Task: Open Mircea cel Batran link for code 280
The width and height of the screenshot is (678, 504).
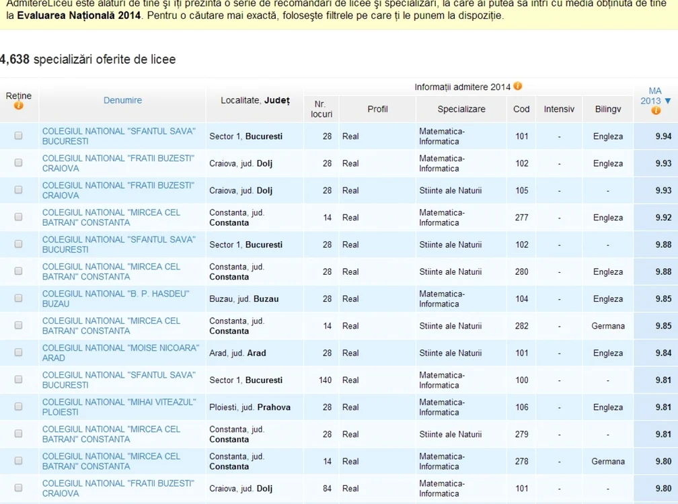Action: point(111,271)
